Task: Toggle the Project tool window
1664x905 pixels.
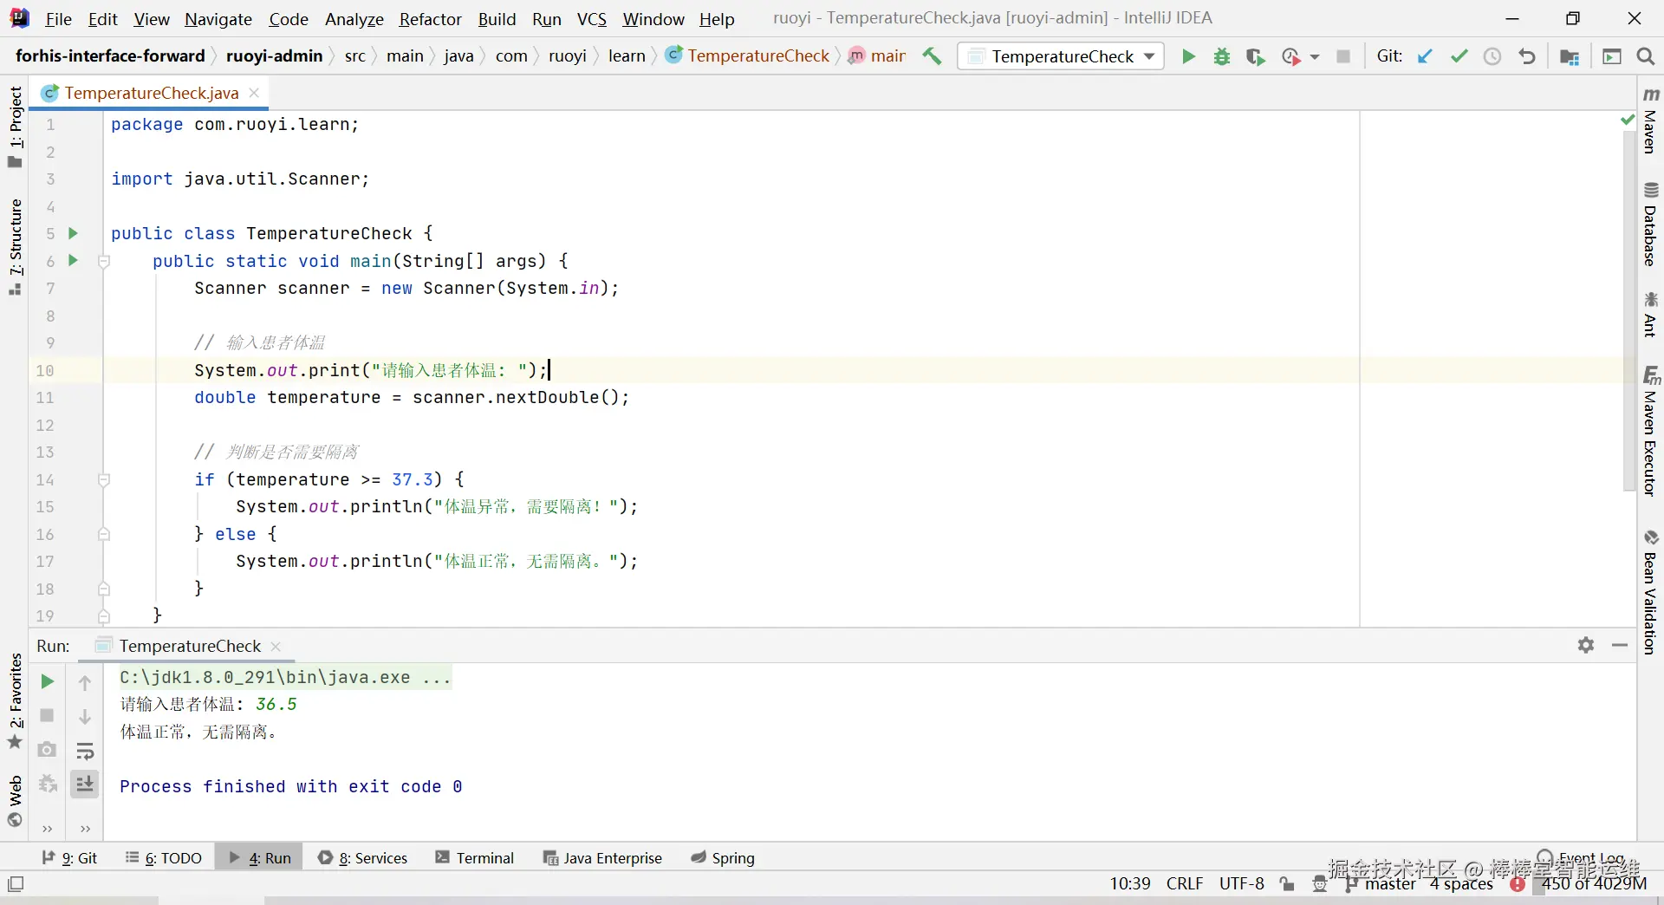Action: (x=16, y=127)
